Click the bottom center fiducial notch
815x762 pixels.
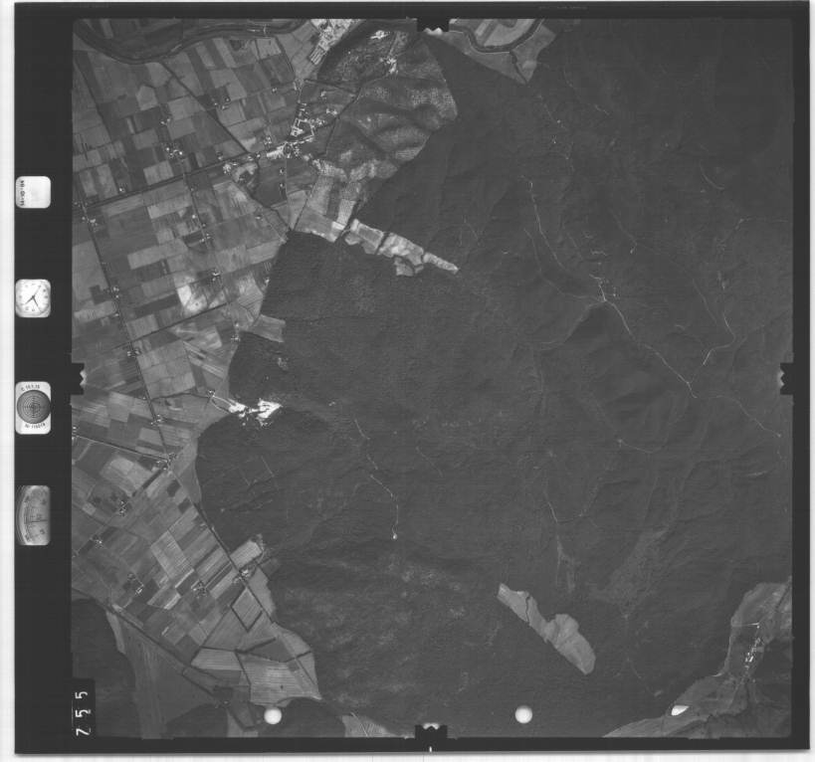[431, 733]
